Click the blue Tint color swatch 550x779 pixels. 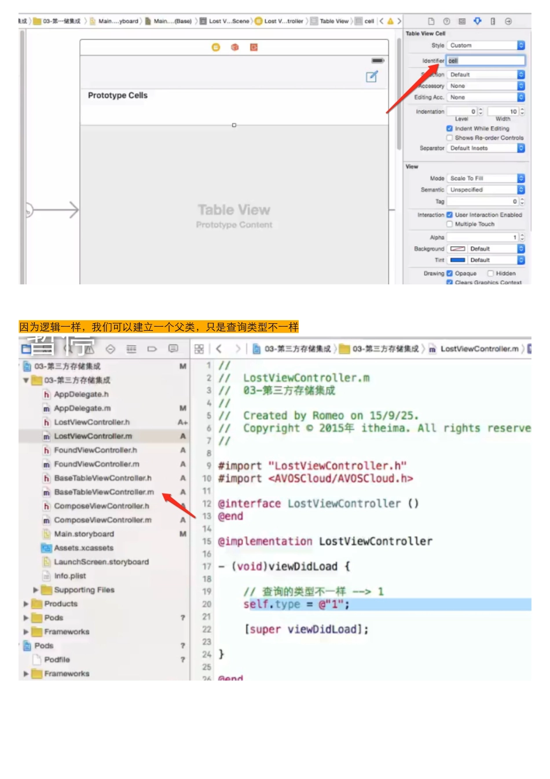click(x=457, y=260)
